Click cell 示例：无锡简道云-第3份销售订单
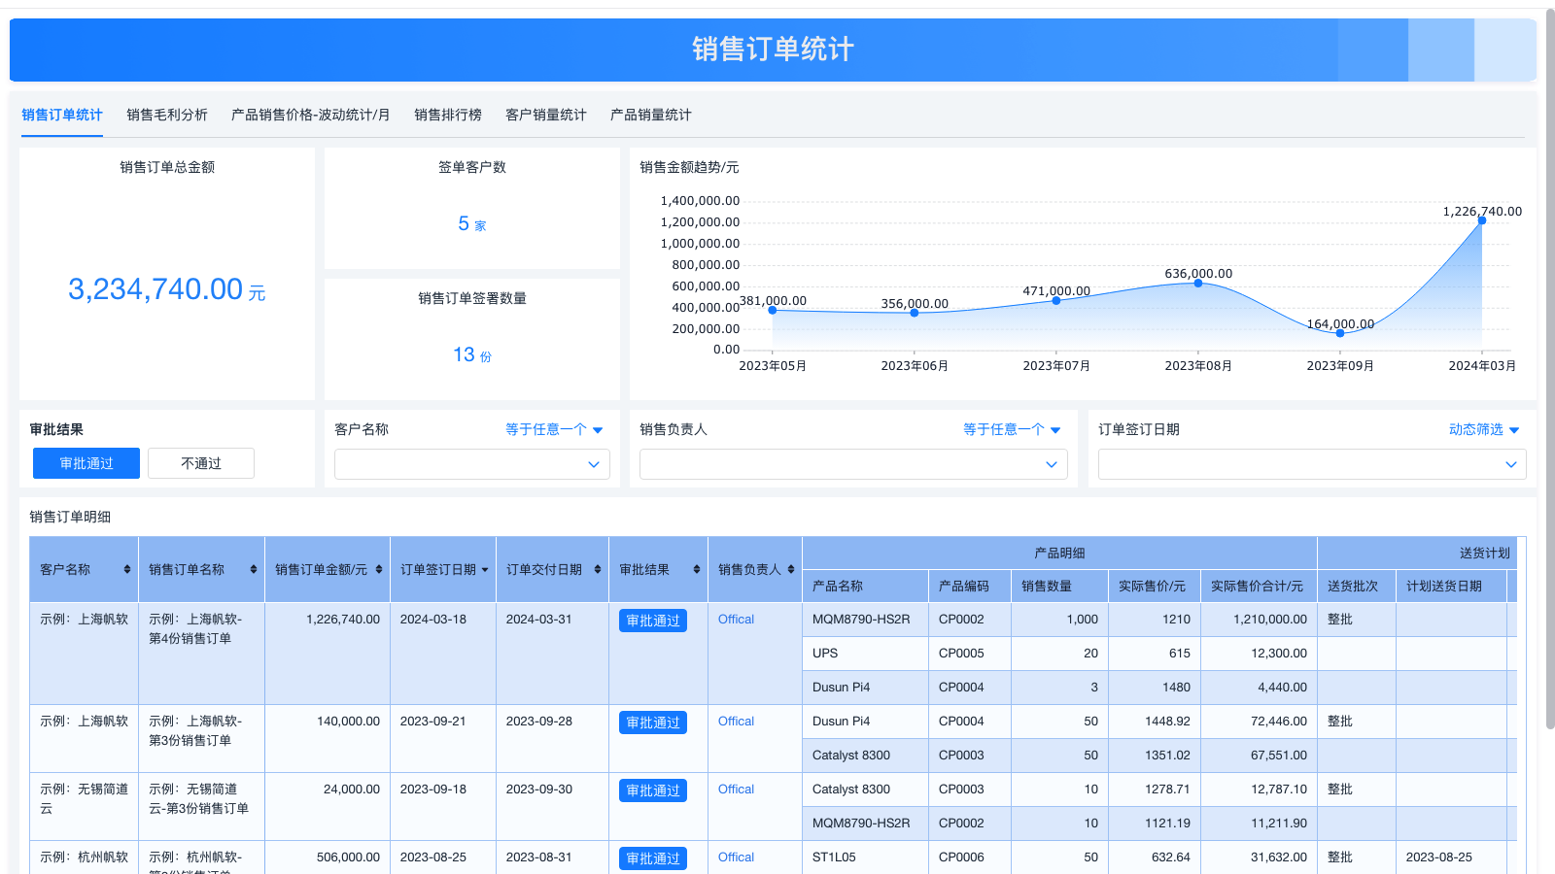 click(201, 807)
